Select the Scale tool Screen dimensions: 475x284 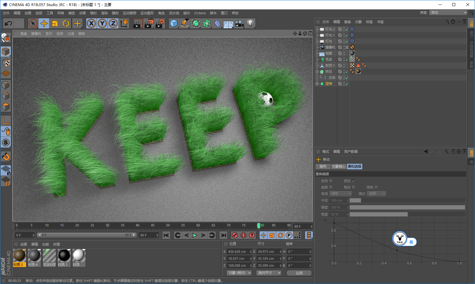[55, 23]
